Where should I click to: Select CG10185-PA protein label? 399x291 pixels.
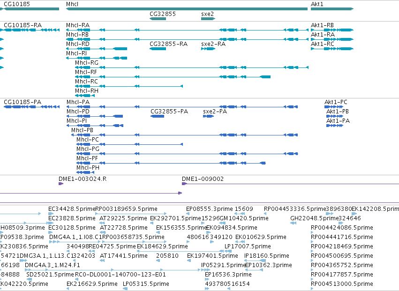23,102
